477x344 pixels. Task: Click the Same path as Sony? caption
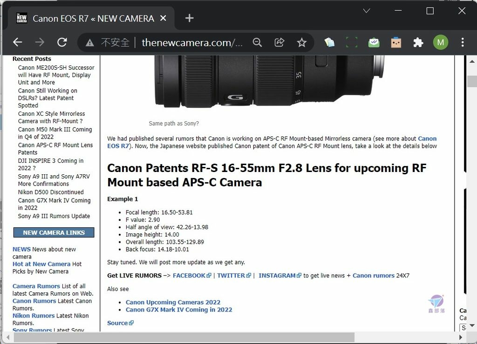(x=174, y=124)
